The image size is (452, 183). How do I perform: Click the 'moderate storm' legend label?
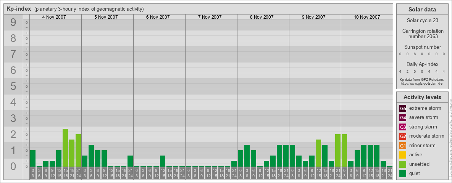[x=427, y=136]
